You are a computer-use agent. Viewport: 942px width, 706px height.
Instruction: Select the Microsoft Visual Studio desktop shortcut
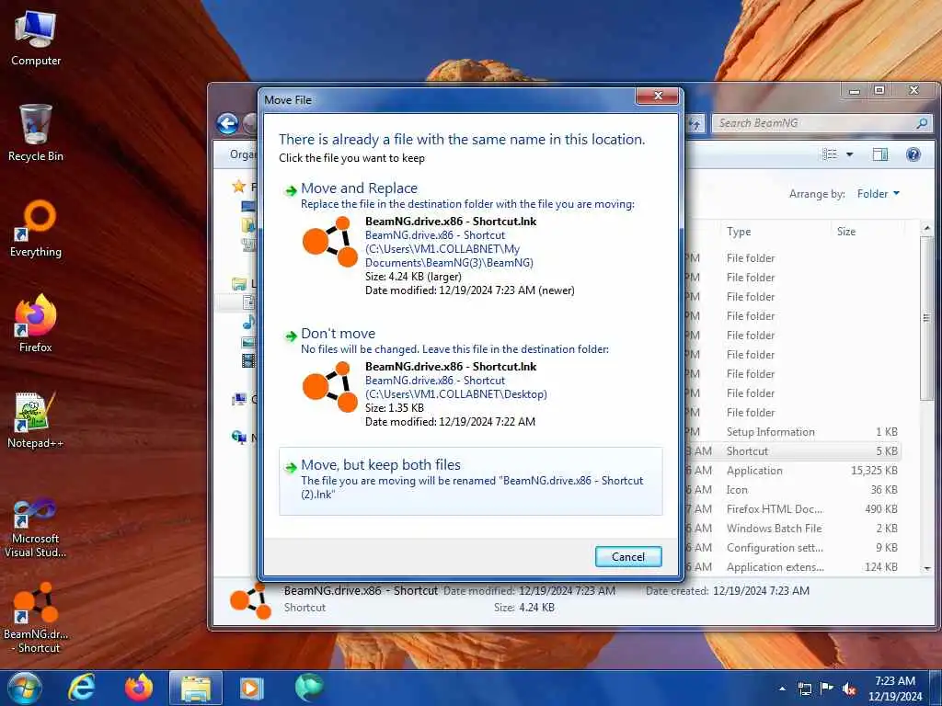click(x=36, y=529)
